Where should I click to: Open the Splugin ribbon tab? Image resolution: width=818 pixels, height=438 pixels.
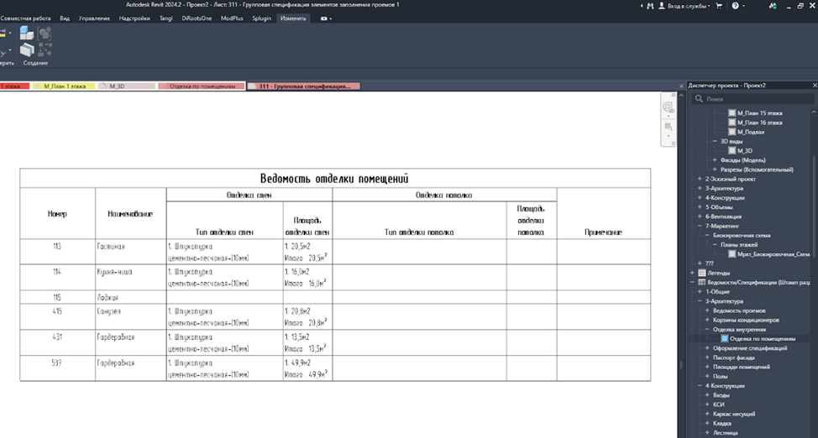pos(261,18)
